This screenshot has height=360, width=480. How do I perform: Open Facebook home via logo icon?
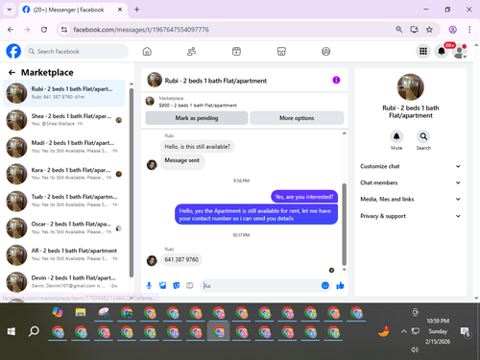13,51
